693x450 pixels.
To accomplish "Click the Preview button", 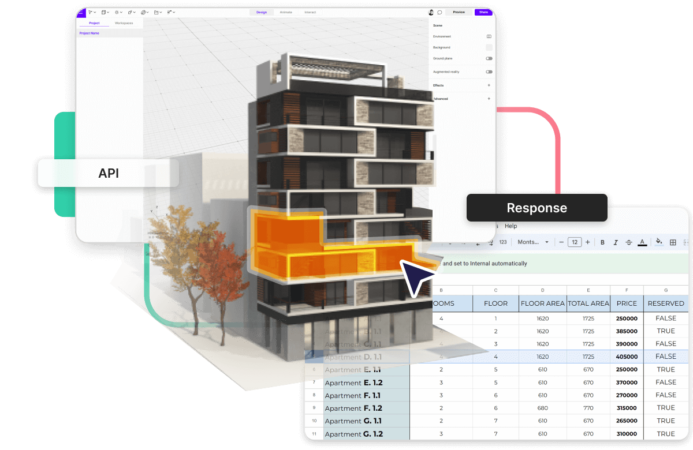I will (459, 12).
